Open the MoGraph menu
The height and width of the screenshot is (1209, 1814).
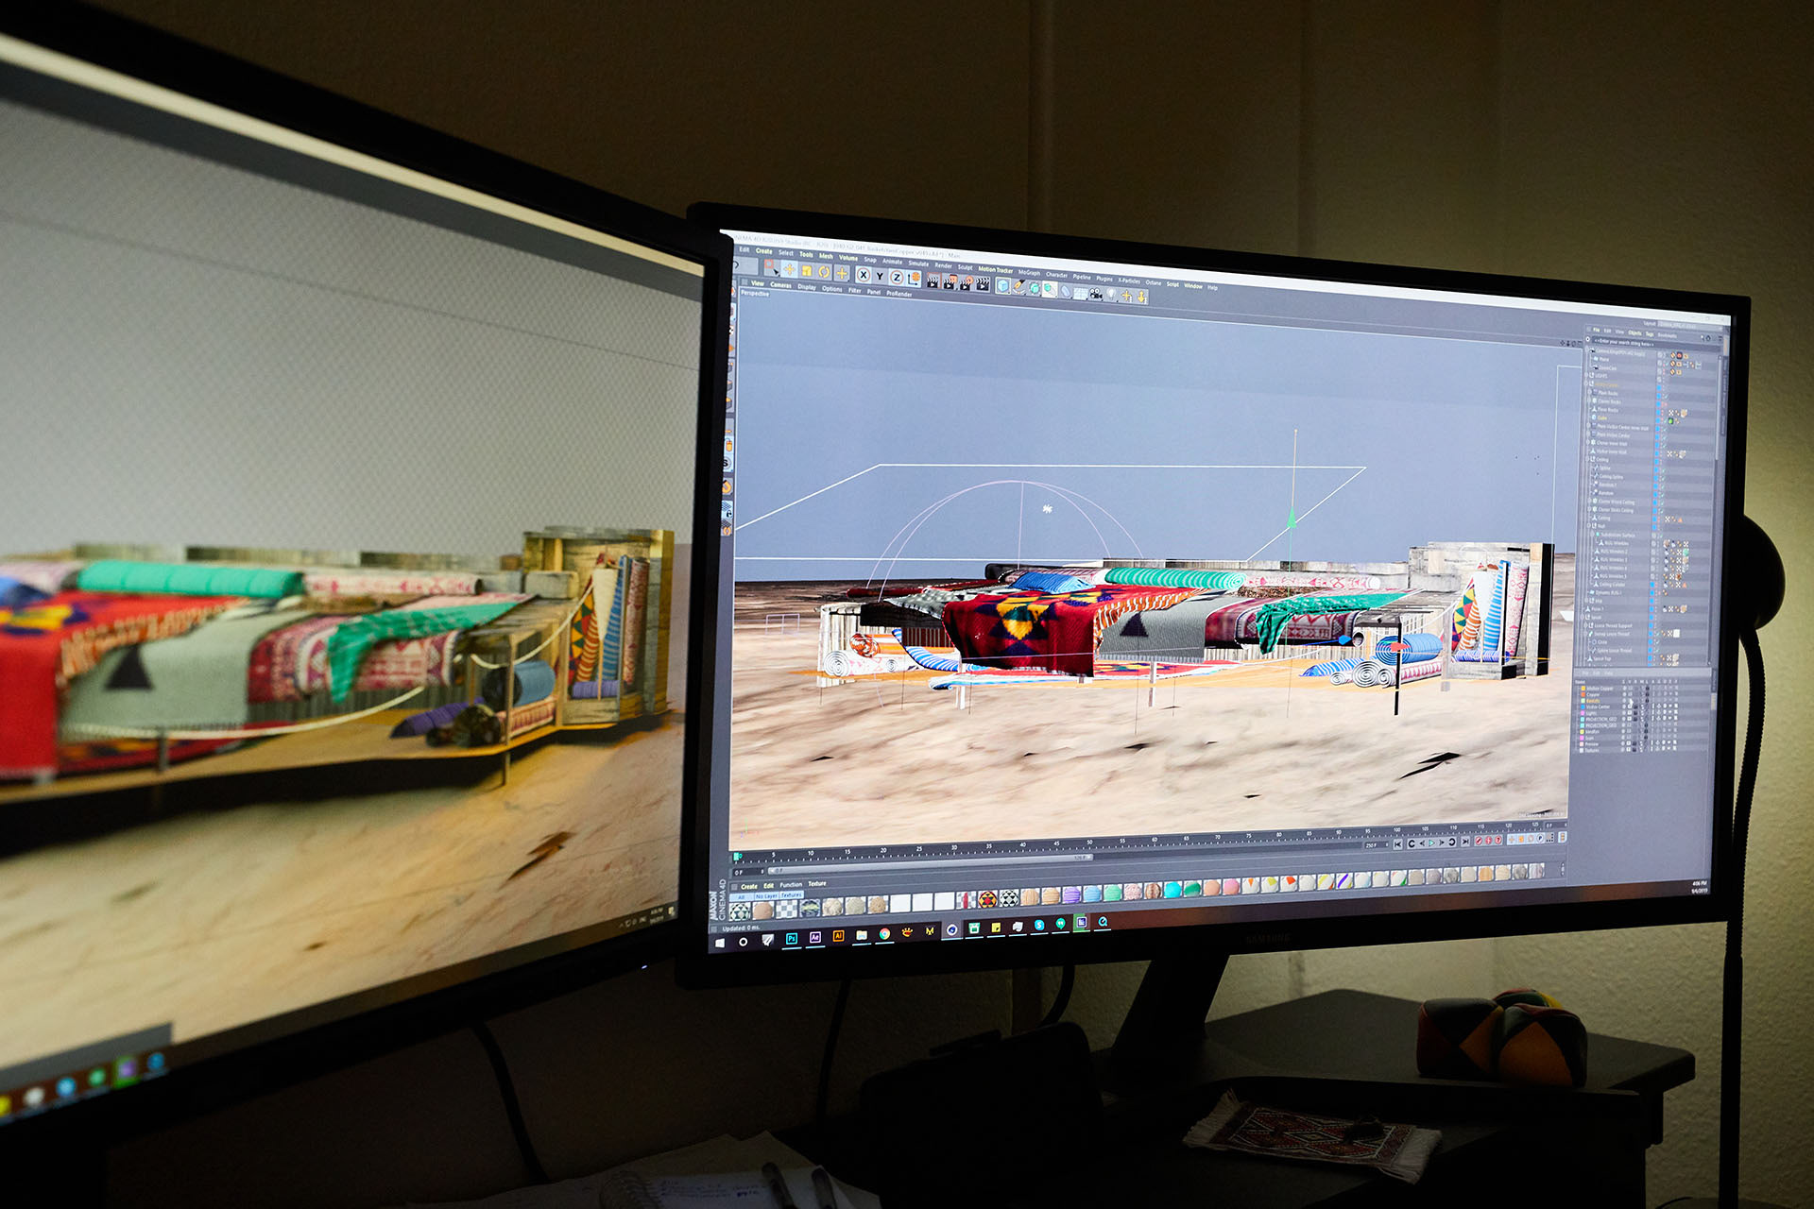(1029, 273)
